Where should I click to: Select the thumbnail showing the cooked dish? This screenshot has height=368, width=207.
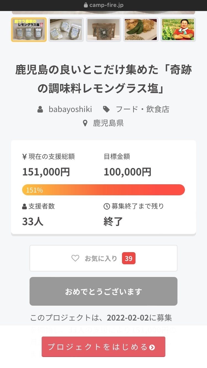click(x=141, y=30)
